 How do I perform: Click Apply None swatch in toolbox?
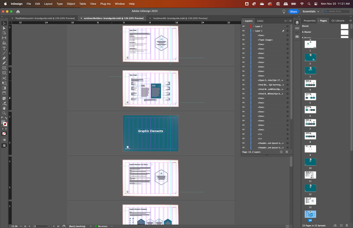tap(4, 134)
